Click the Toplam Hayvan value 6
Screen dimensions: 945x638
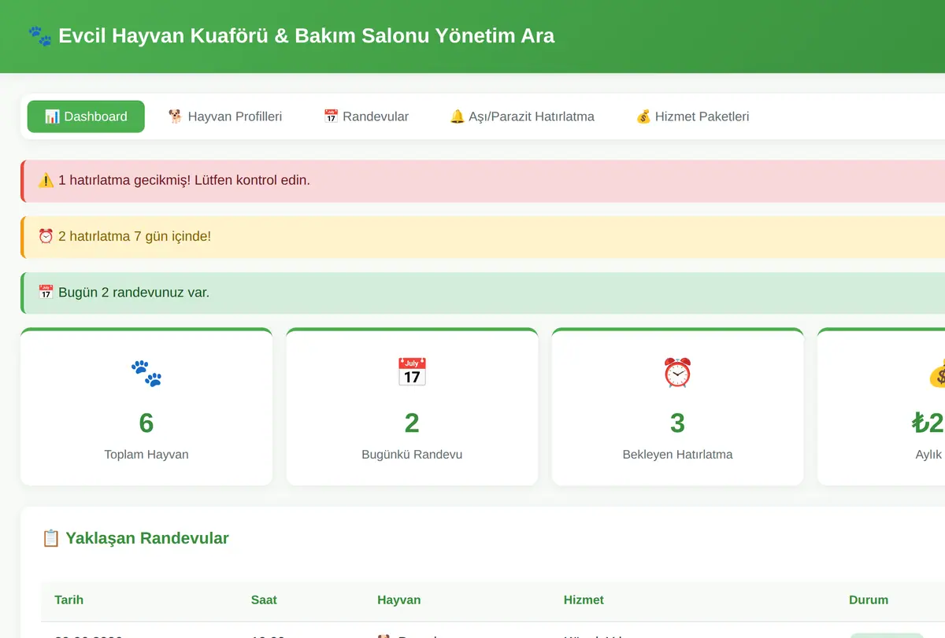click(146, 423)
